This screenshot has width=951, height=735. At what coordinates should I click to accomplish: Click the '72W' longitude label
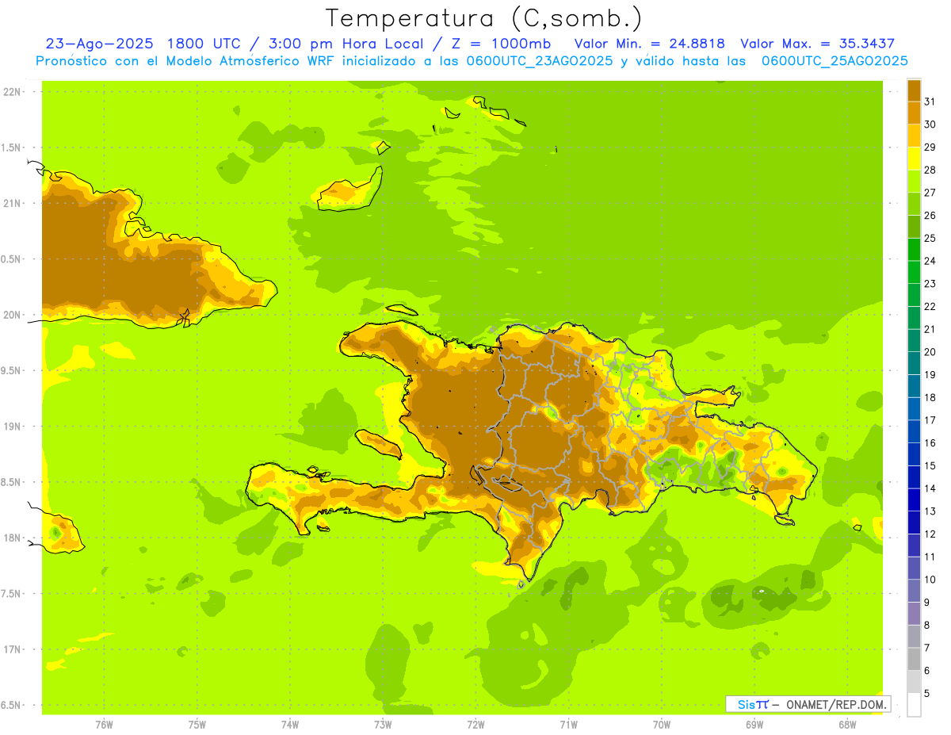[475, 724]
